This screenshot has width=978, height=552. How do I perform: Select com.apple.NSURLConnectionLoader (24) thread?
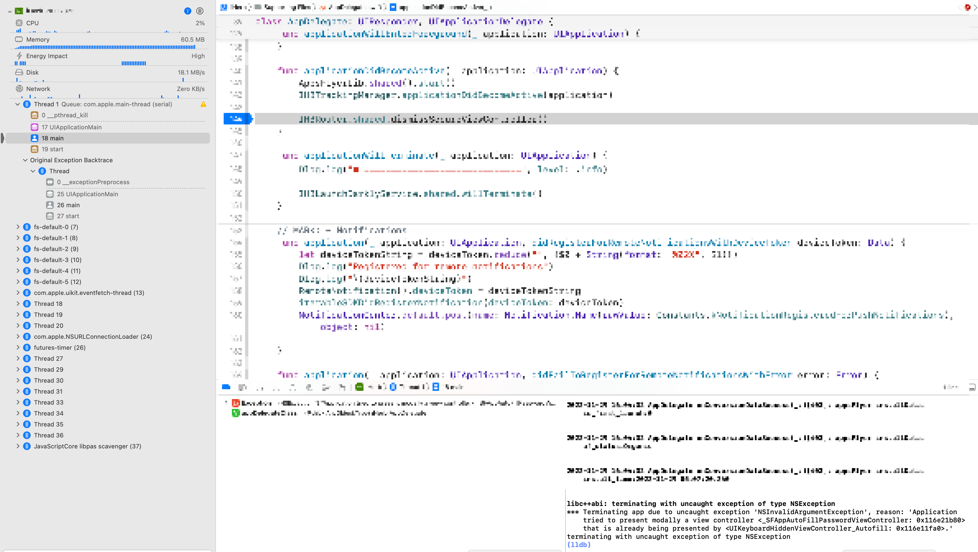click(93, 337)
